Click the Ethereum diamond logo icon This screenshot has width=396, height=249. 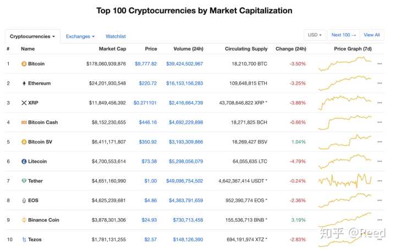[x=24, y=83]
